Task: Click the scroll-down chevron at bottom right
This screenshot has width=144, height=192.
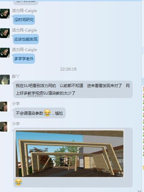Action: point(139,191)
